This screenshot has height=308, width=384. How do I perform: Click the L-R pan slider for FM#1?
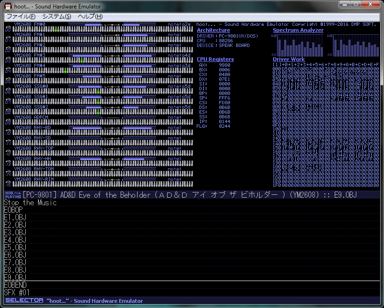click(112, 35)
